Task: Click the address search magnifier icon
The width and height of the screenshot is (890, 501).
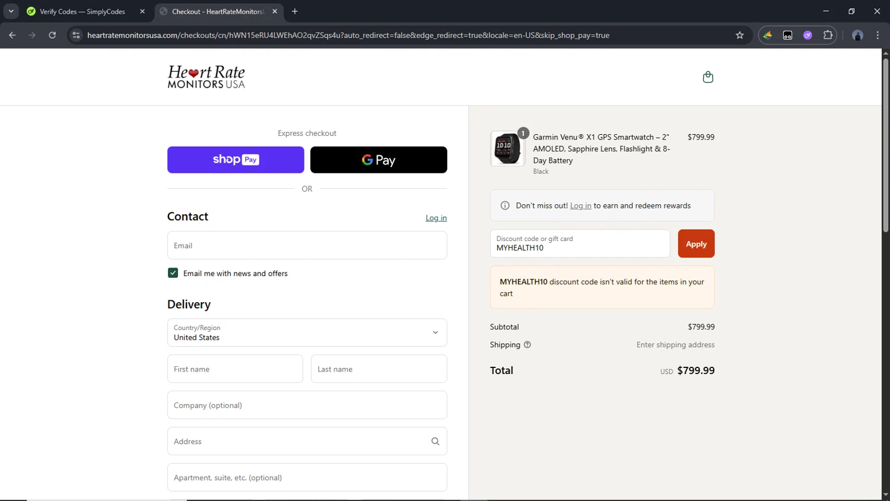Action: (436, 441)
